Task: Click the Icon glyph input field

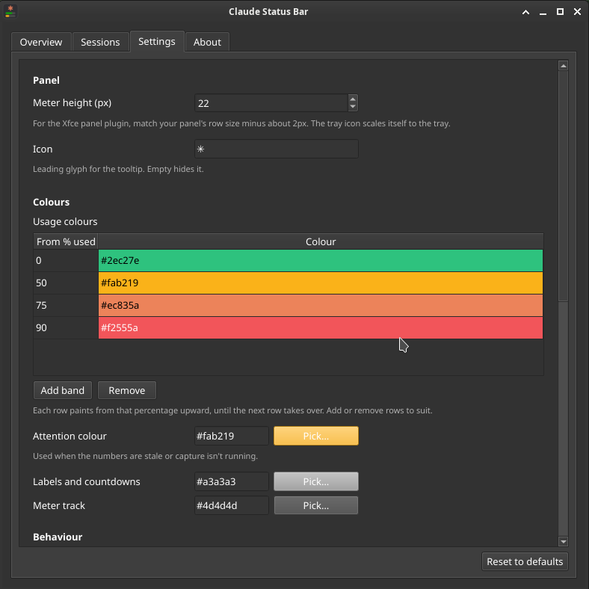Action: [276, 149]
